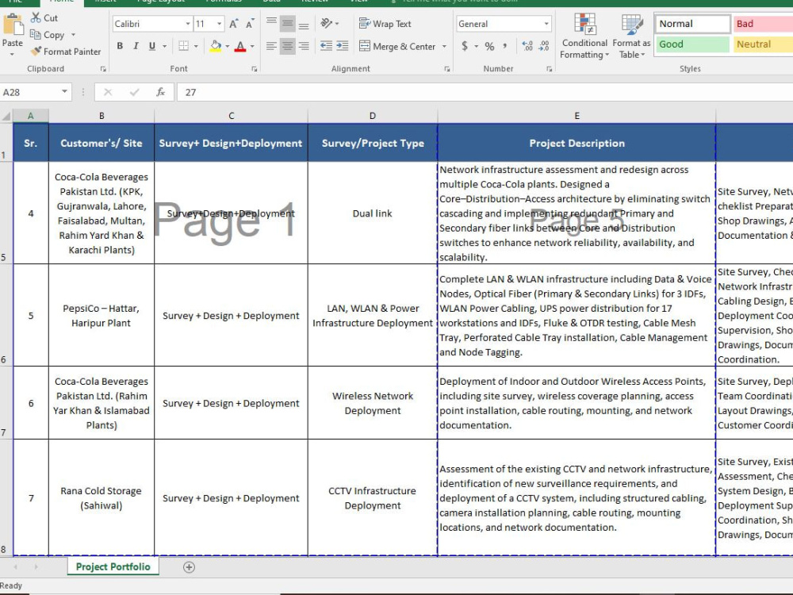Cut the selection with scissors icon
793x595 pixels.
tap(36, 17)
